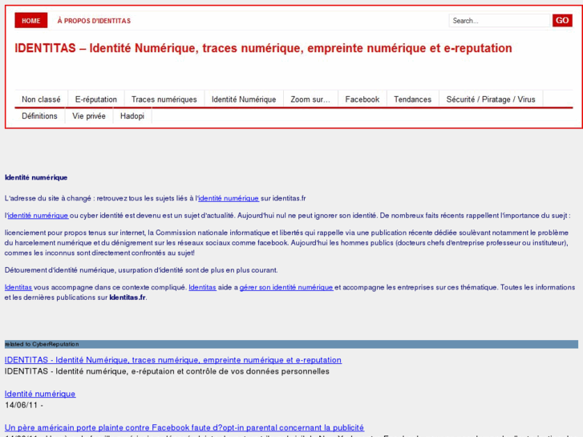Click the '14/06/11 -' date text
This screenshot has height=437, width=583.
(x=24, y=405)
